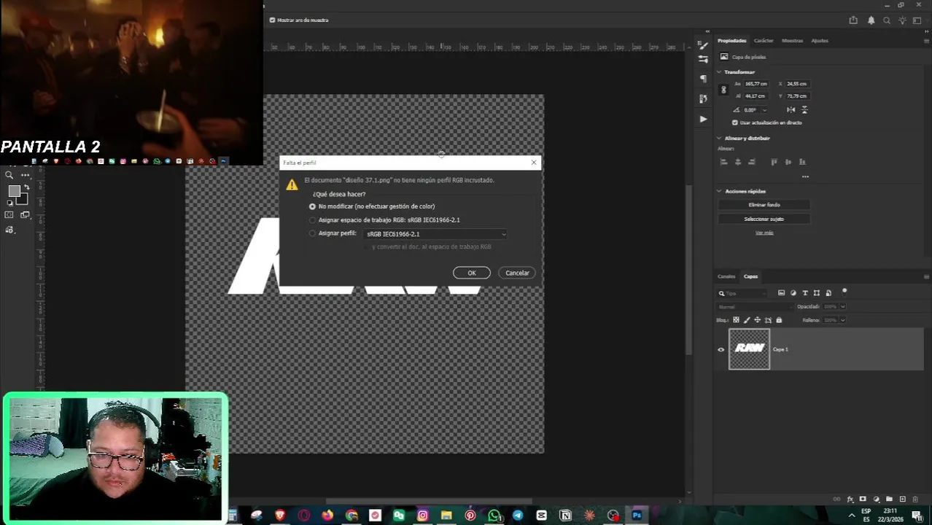This screenshot has width=932, height=525.
Task: Toggle the layer filter on/off switch
Action: pos(844,292)
